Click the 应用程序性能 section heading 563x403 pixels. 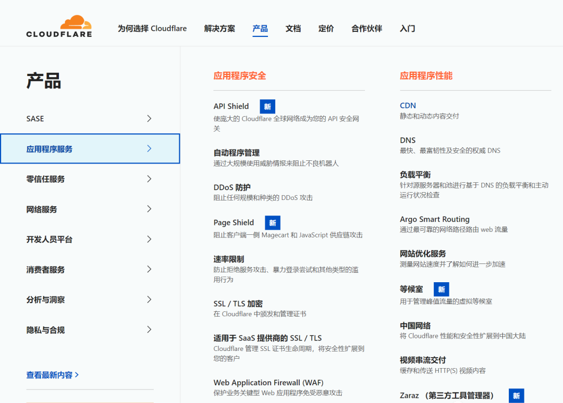426,75
